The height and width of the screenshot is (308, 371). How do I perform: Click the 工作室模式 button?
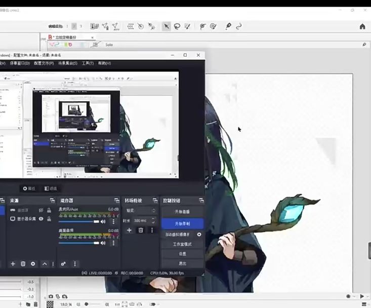(182, 244)
